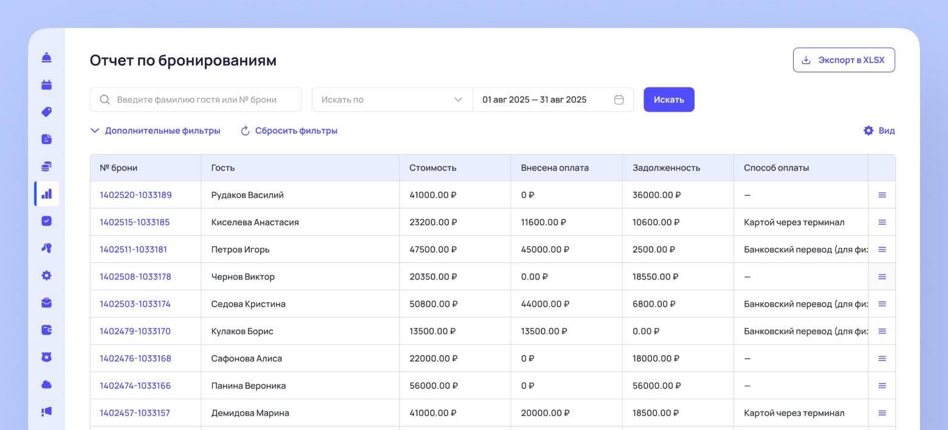948x430 pixels.
Task: Click the 'Отчет по бронированиям' page title
Action: pos(183,60)
